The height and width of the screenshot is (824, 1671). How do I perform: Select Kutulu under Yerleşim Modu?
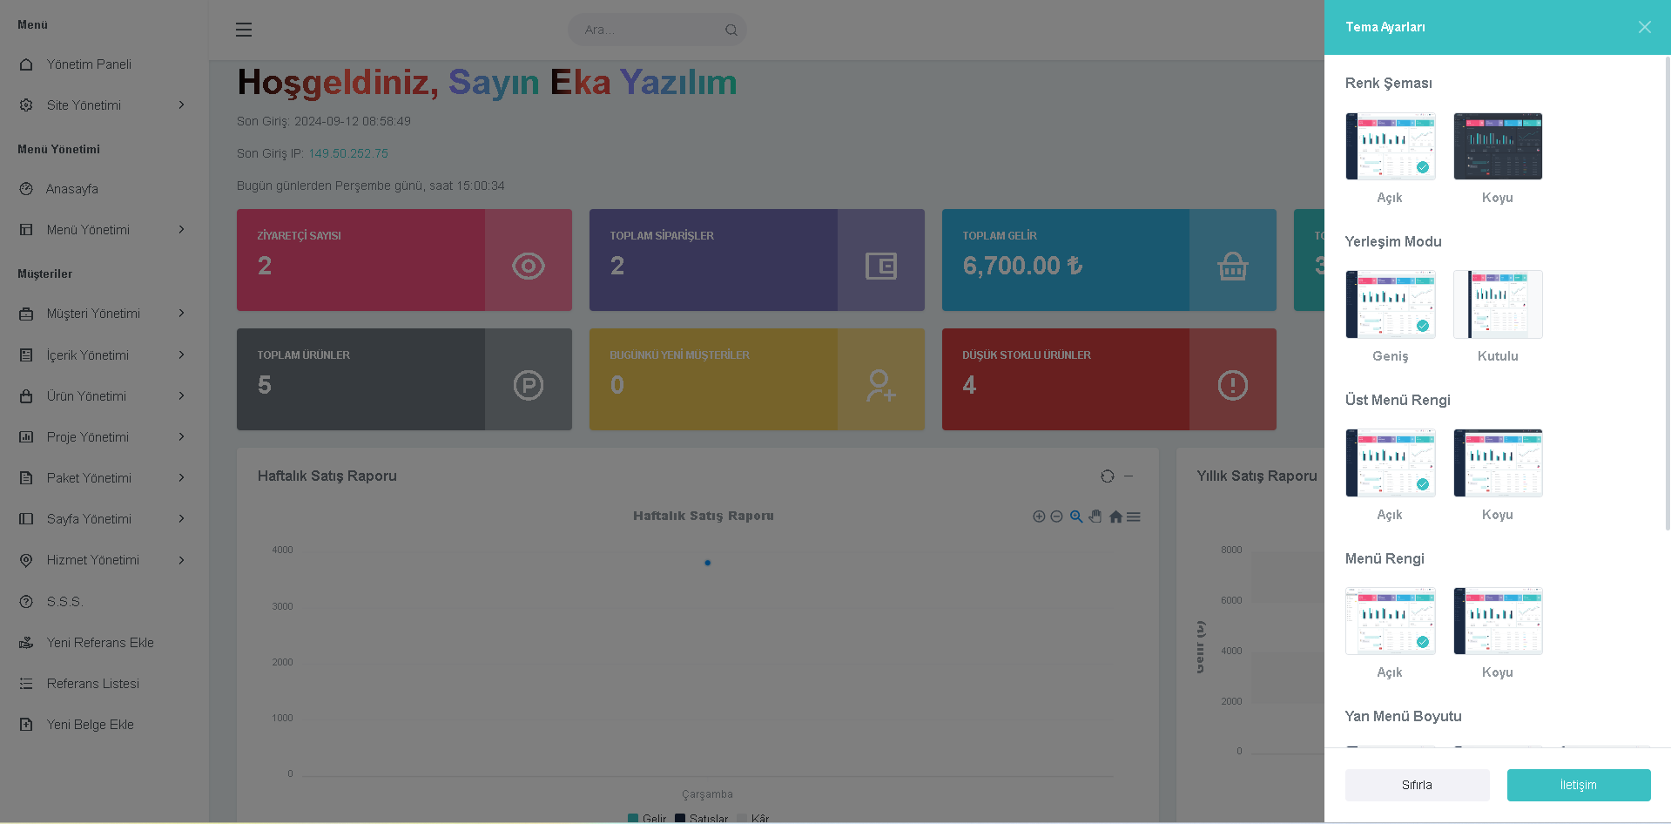click(1498, 305)
